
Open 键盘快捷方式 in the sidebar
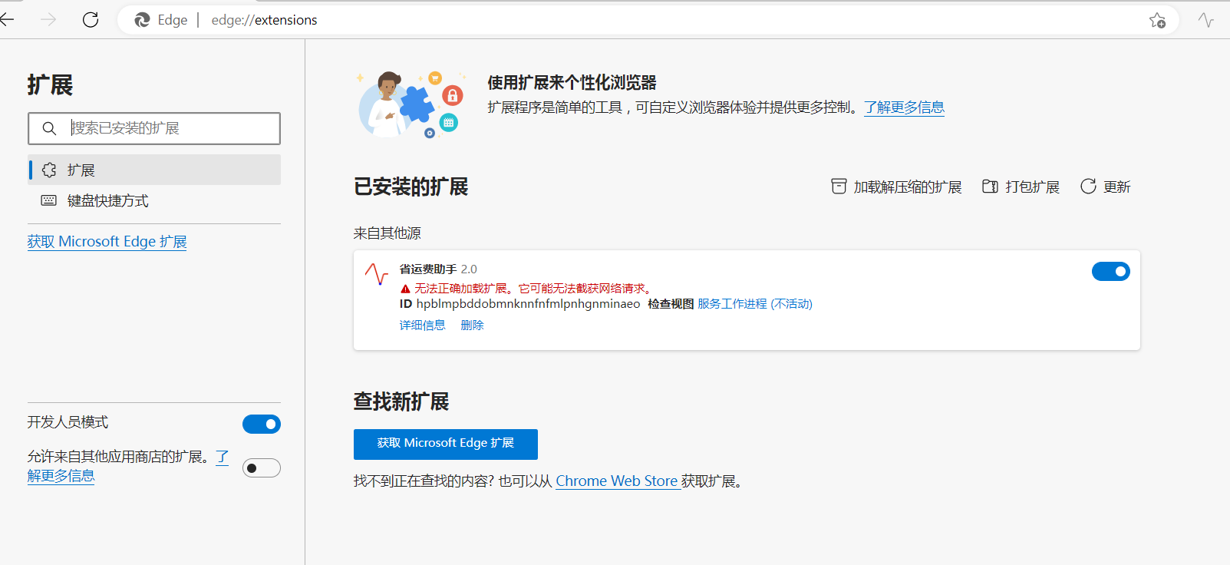154,200
